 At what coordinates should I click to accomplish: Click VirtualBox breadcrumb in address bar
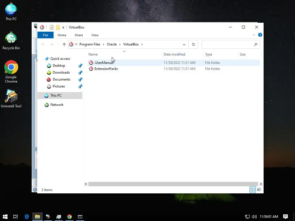tap(131, 44)
